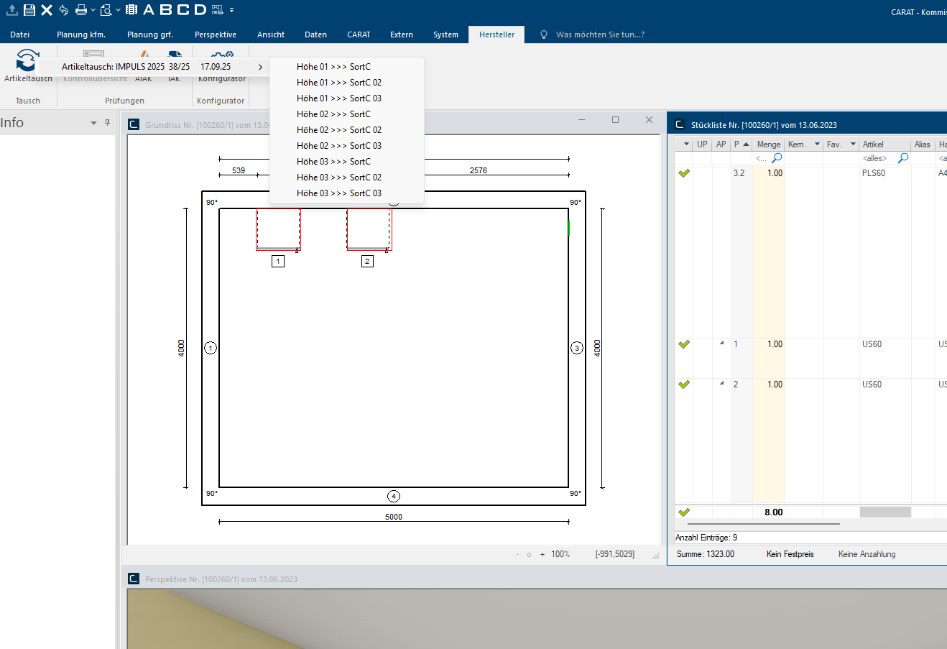This screenshot has width=947, height=649.
Task: Select the letter D toolbar icon
Action: pos(200,9)
